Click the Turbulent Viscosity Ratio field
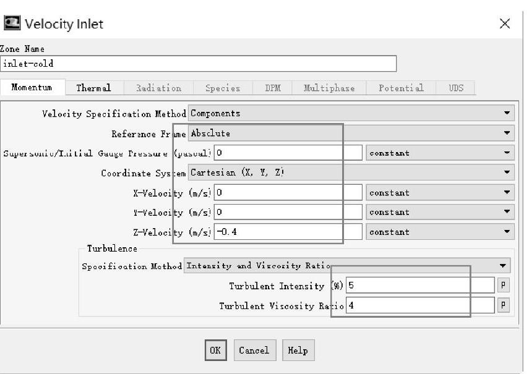This screenshot has height=374, width=529. point(419,305)
